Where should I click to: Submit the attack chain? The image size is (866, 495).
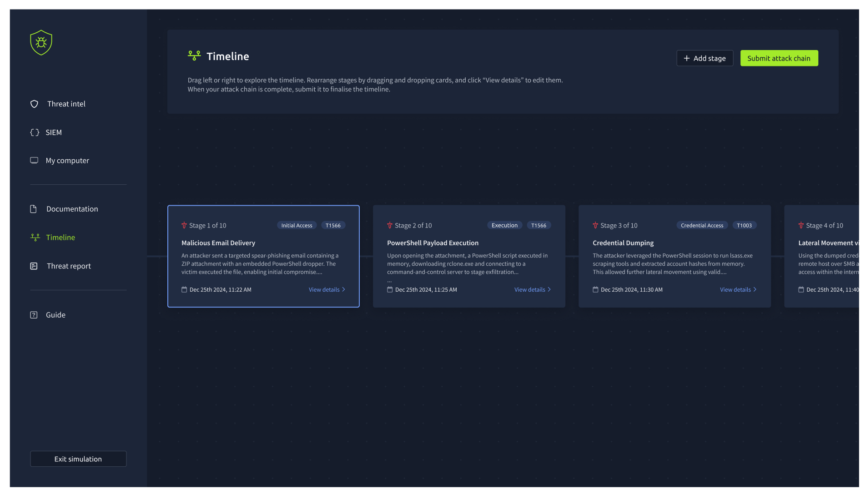(779, 58)
